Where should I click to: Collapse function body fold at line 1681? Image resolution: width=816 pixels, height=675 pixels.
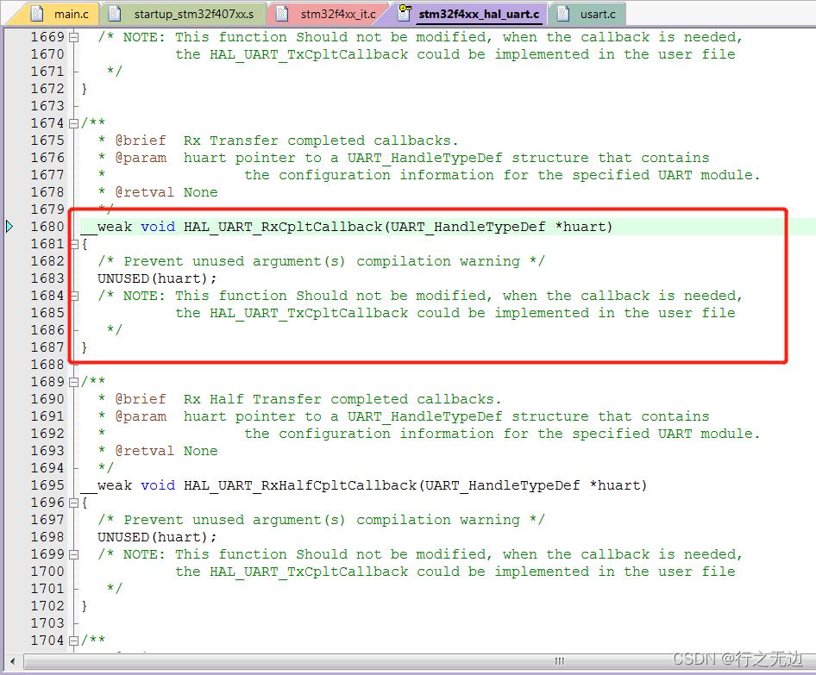click(74, 245)
